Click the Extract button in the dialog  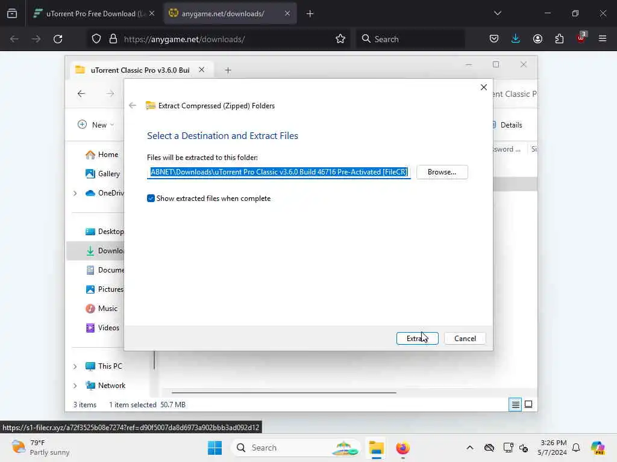click(x=417, y=338)
